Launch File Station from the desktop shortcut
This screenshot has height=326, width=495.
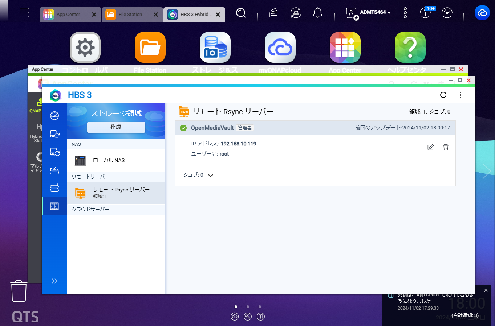[x=150, y=48]
